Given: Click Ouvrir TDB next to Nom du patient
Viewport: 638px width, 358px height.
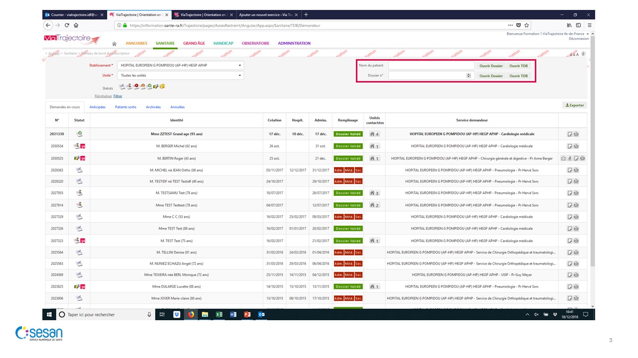Looking at the screenshot, I should pos(518,66).
